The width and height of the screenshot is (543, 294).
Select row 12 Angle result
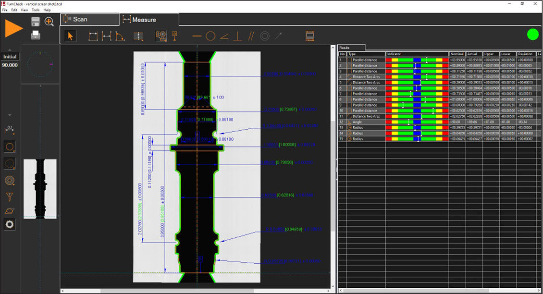[x=440, y=122]
